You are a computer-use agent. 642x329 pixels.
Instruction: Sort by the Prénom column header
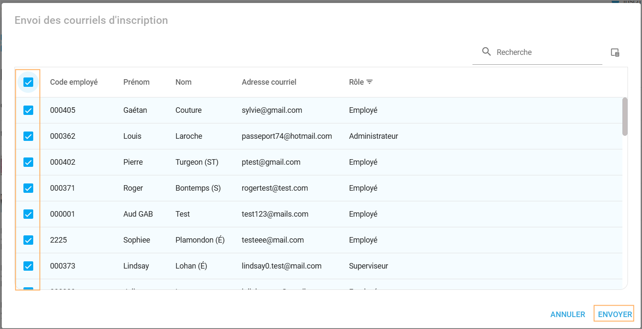[136, 82]
